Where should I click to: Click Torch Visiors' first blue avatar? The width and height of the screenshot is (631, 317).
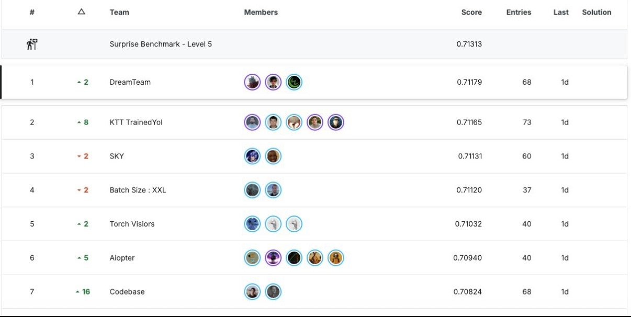[x=253, y=224]
